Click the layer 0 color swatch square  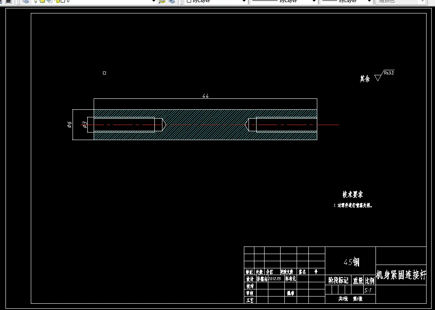click(63, 1)
